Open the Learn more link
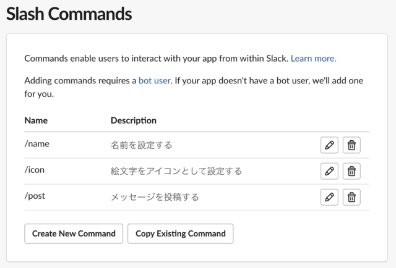This screenshot has width=396, height=268. [x=314, y=59]
